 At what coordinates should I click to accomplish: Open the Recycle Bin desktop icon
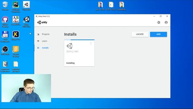[5, 6]
